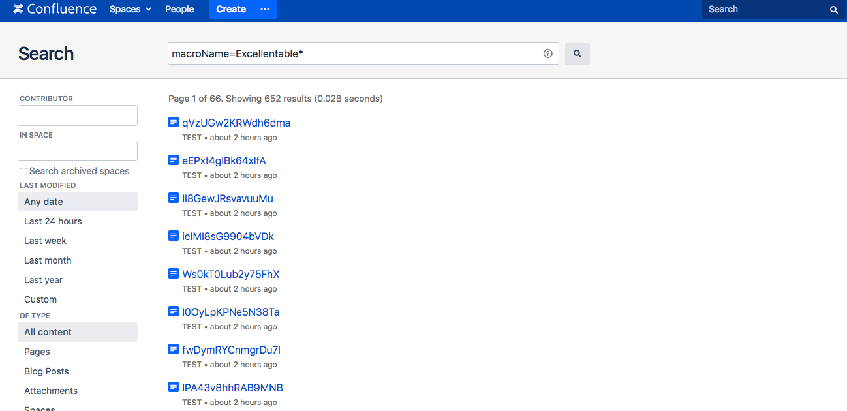Filter by Blog Posts content type
Screen dimensions: 847x411
(46, 371)
